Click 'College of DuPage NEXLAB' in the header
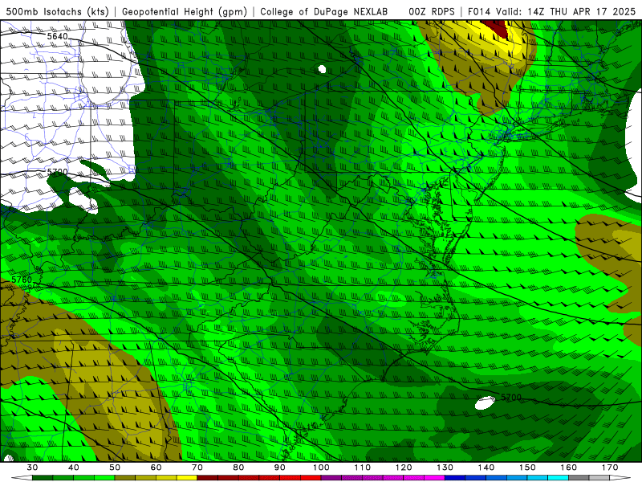Viewport: 642px width, 482px height. tap(324, 11)
